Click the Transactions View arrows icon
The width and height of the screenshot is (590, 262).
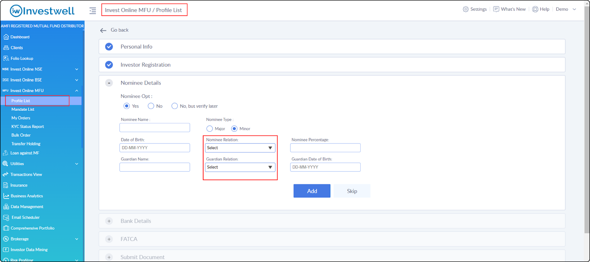[x=6, y=174]
